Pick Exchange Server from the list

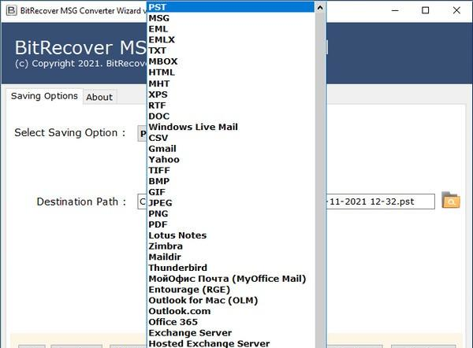pos(231,333)
